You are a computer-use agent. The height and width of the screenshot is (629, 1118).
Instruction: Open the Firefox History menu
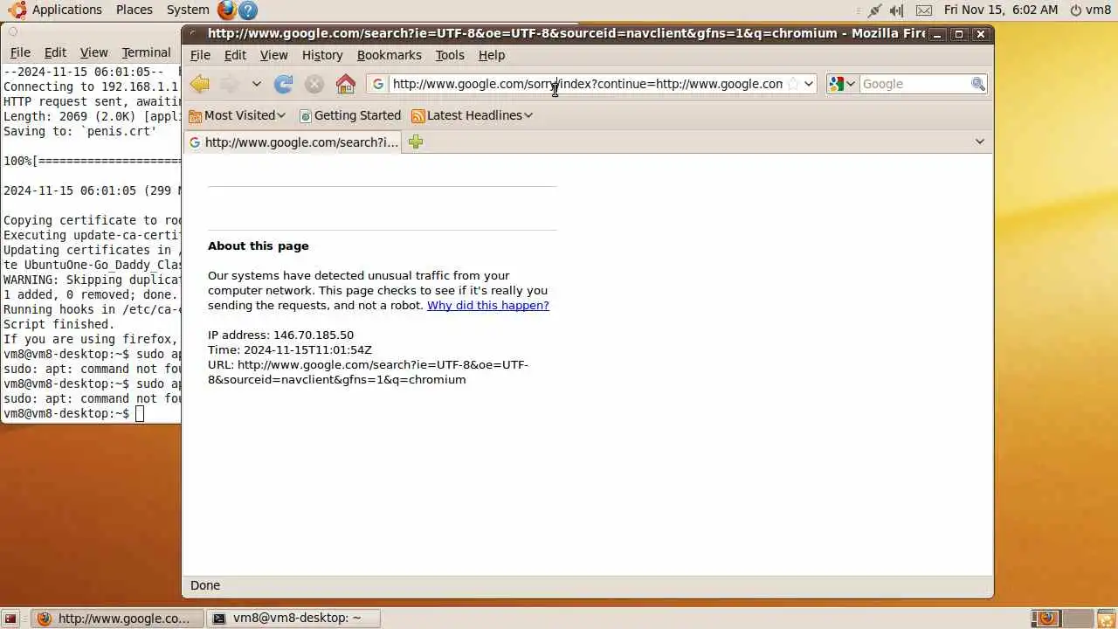click(x=322, y=55)
